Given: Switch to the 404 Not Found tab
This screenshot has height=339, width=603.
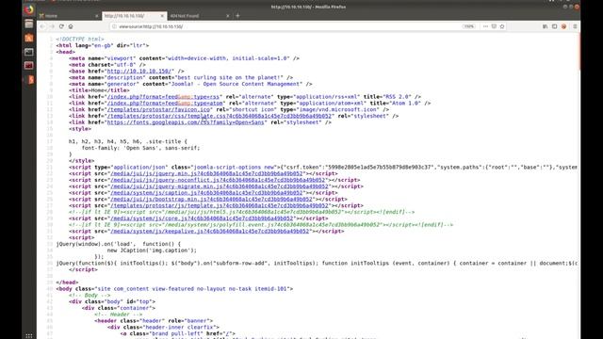Looking at the screenshot, I should click(200, 16).
